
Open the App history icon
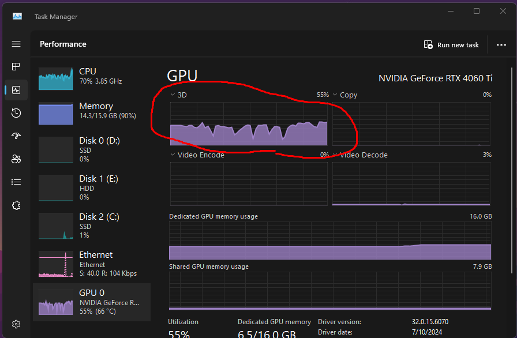click(x=16, y=113)
